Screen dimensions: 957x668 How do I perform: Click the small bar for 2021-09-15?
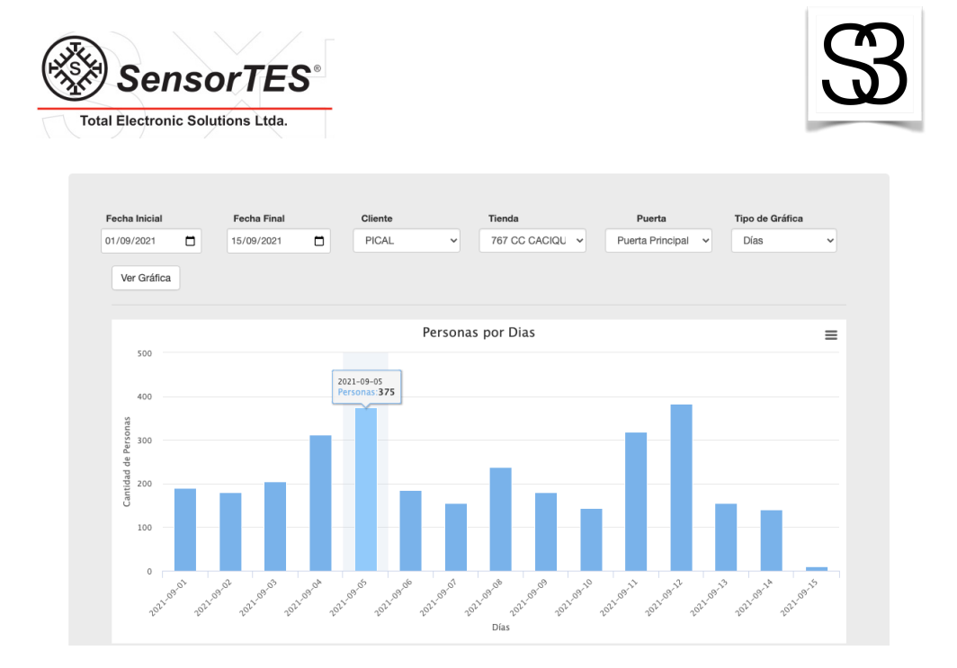[x=816, y=568]
